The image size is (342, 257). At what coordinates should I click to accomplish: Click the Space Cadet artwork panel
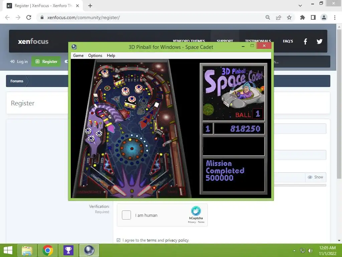[x=233, y=93]
